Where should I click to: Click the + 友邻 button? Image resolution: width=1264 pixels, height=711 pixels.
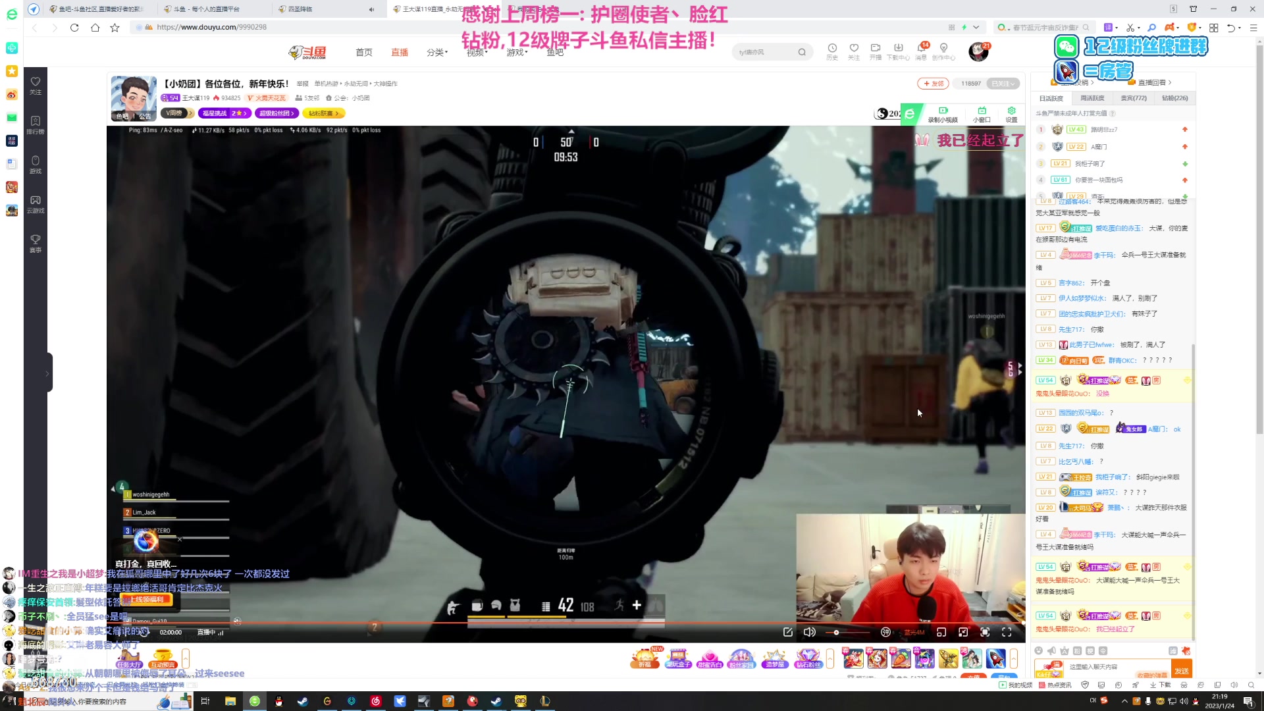(x=934, y=84)
